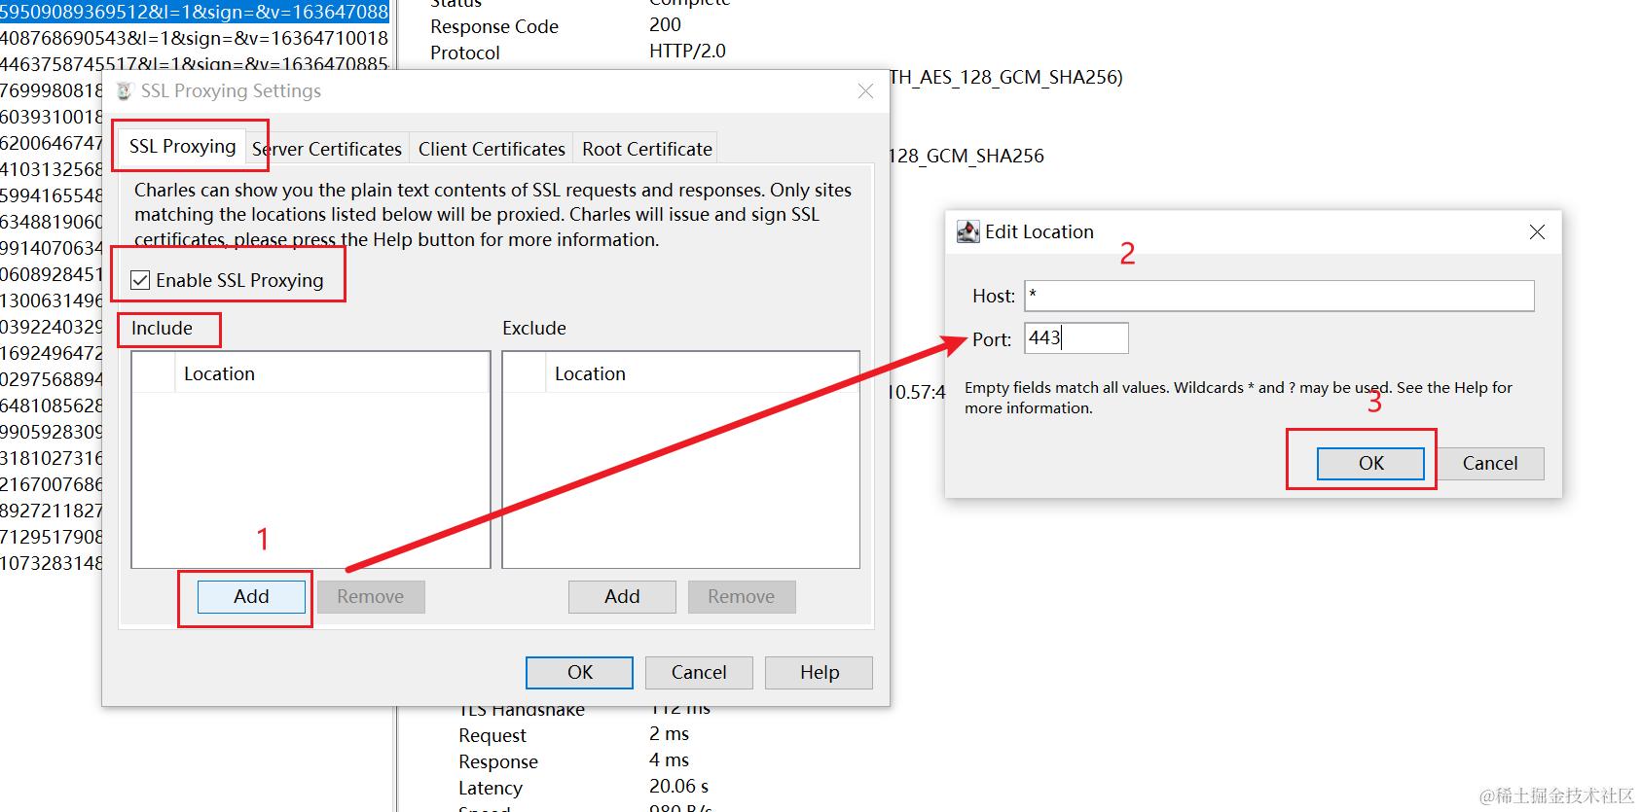
Task: Click the Latency row label
Action: coord(491,788)
